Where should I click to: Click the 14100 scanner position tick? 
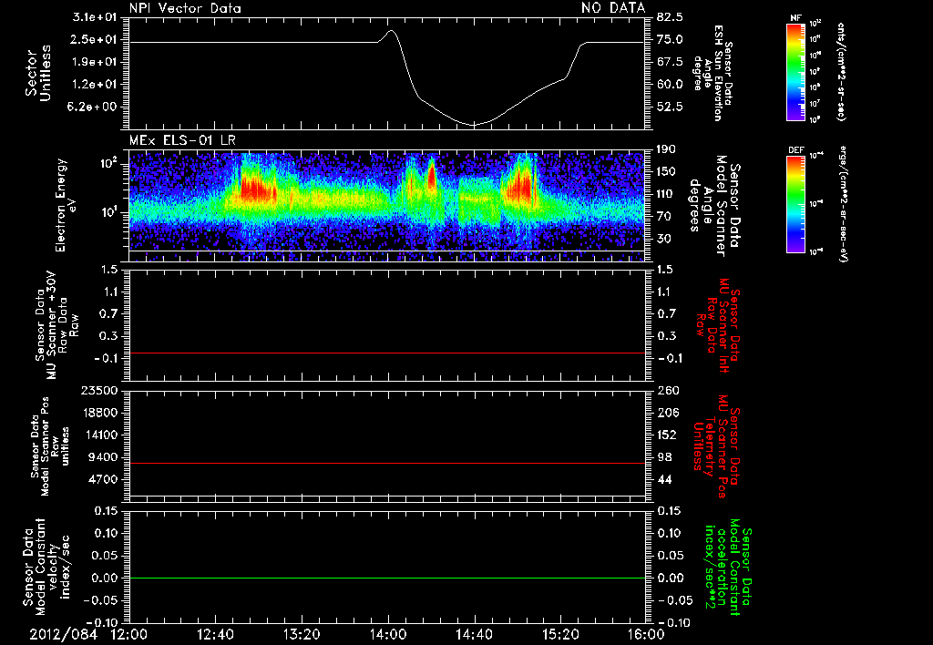pos(100,435)
